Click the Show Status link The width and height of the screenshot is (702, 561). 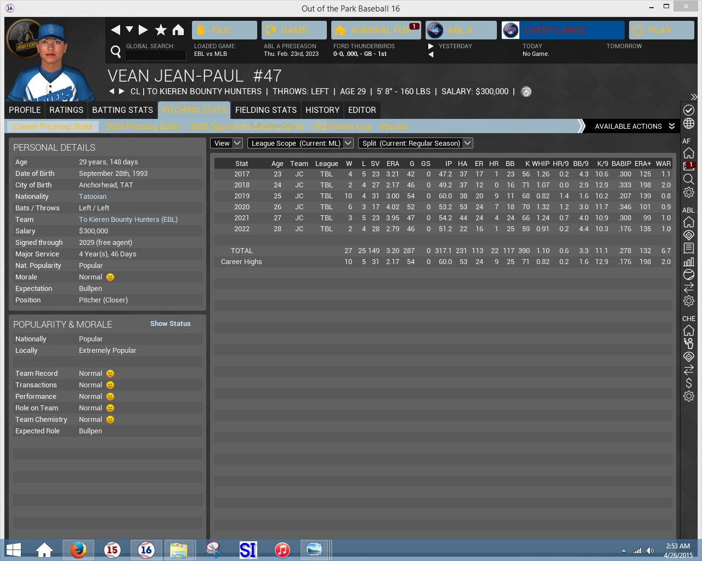tap(171, 324)
